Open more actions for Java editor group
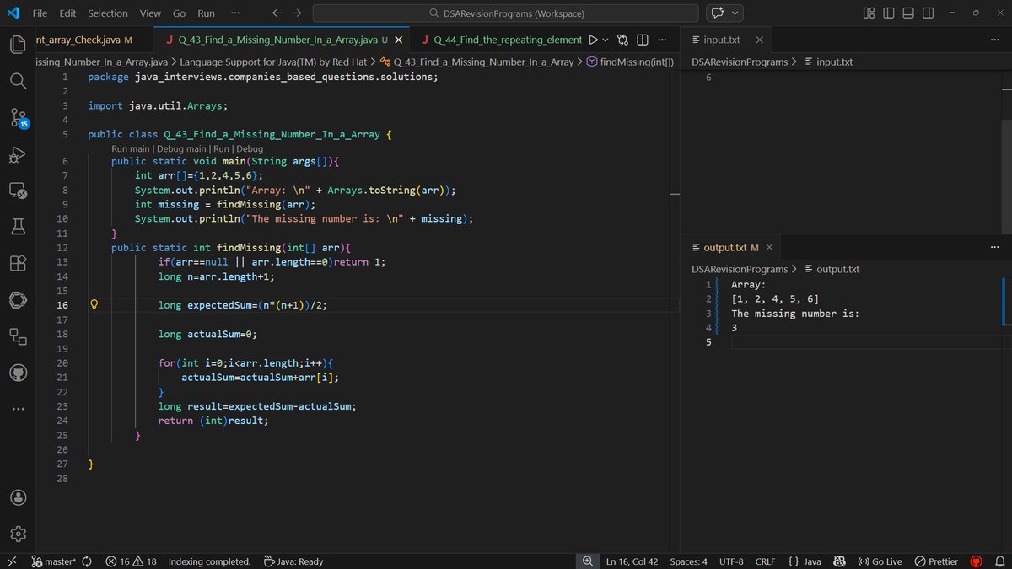The image size is (1012, 569). (662, 40)
